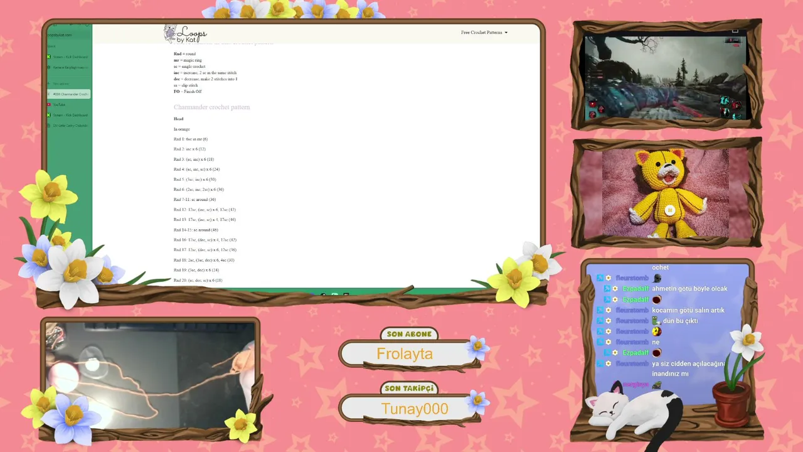Click the 'Rnd 5: (3sc, inc) x 6 (30)' line
Viewport: 803px width, 452px height.
195,180
